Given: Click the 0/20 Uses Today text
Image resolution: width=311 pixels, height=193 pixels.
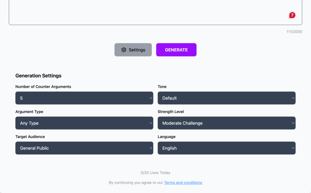Looking at the screenshot, I should pos(155,173).
